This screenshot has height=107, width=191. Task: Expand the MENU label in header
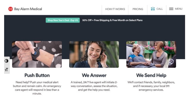pyautogui.click(x=179, y=9)
